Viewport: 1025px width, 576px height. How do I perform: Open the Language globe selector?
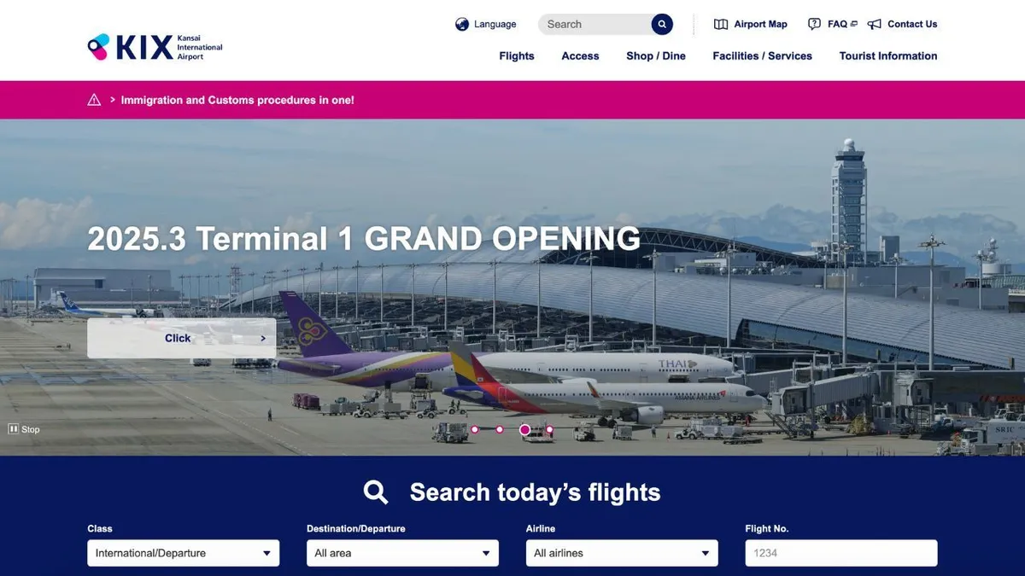(462, 24)
